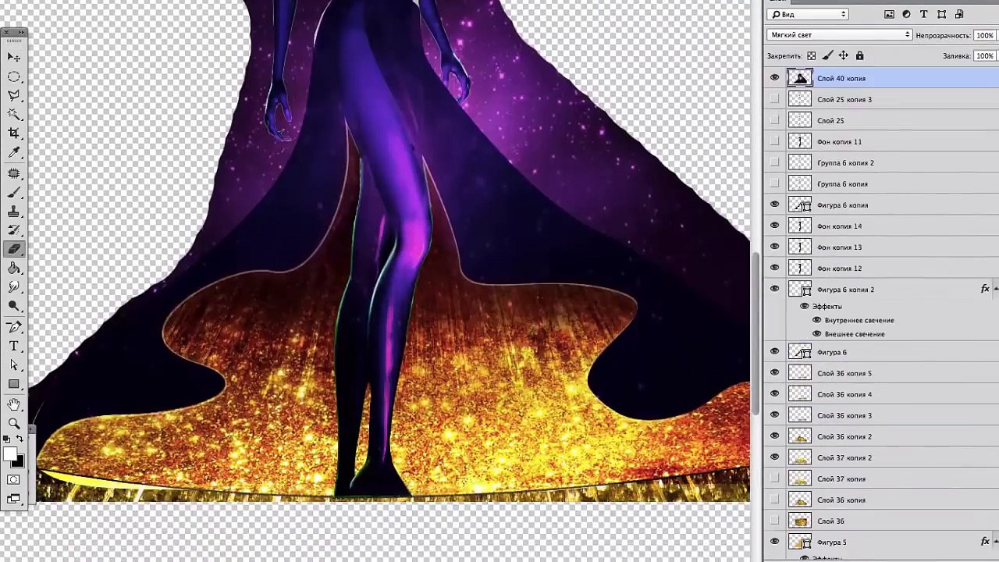
Task: Show the Фон копия 11 layer
Action: click(x=774, y=141)
